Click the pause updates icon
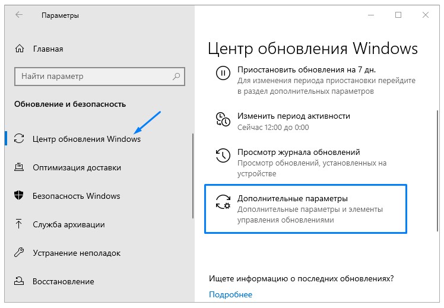Viewport: 444px width, 308px height. pyautogui.click(x=222, y=74)
